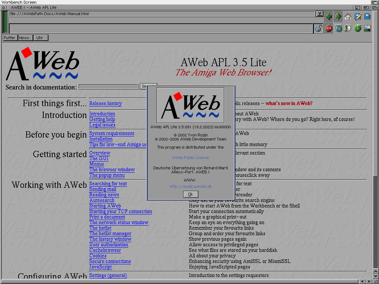Click the scroll up arrow gadget
Image resolution: width=379 pixels, height=284 pixels.
[x=375, y=270]
